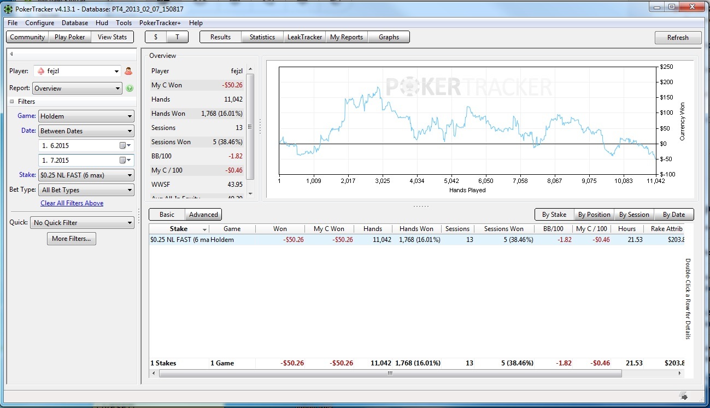Click the Play Poker button

[70, 37]
